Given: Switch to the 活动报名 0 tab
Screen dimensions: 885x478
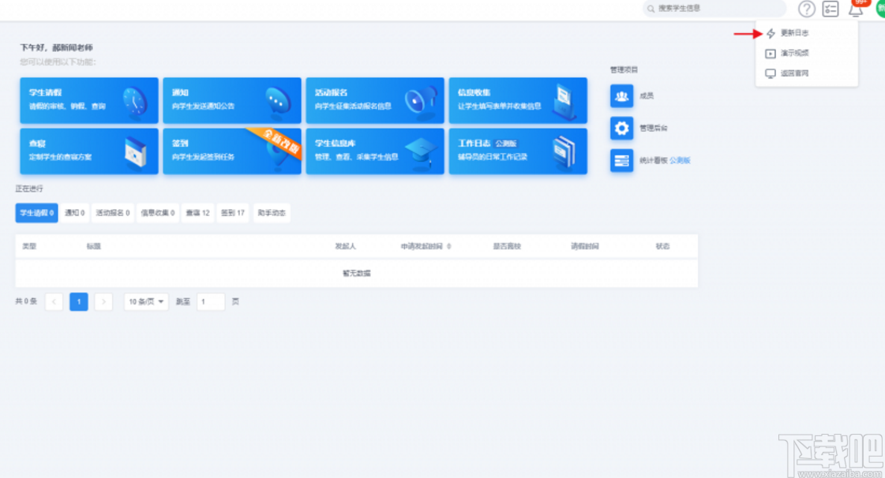Looking at the screenshot, I should tap(113, 213).
